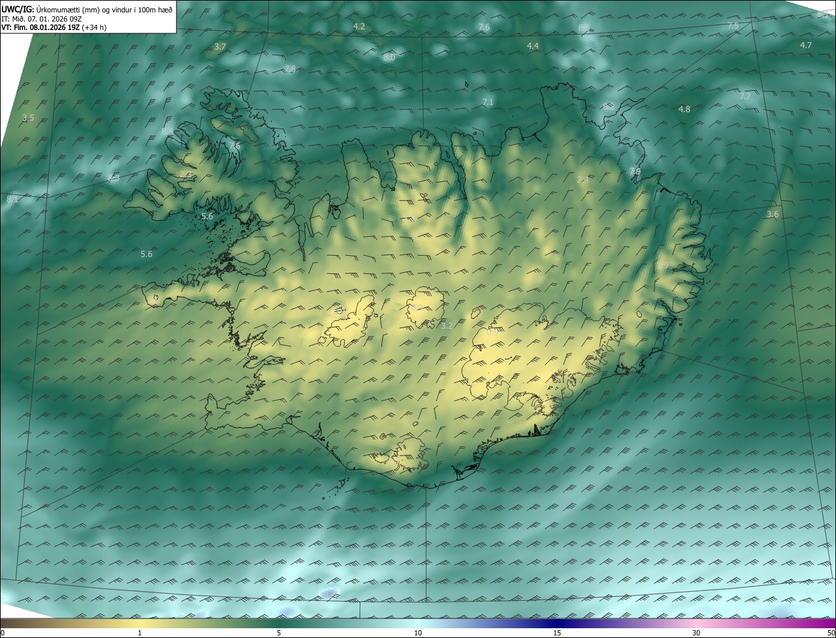The image size is (836, 638).
Task: Select the 3.2 value in central Iceland
Action: 447,326
